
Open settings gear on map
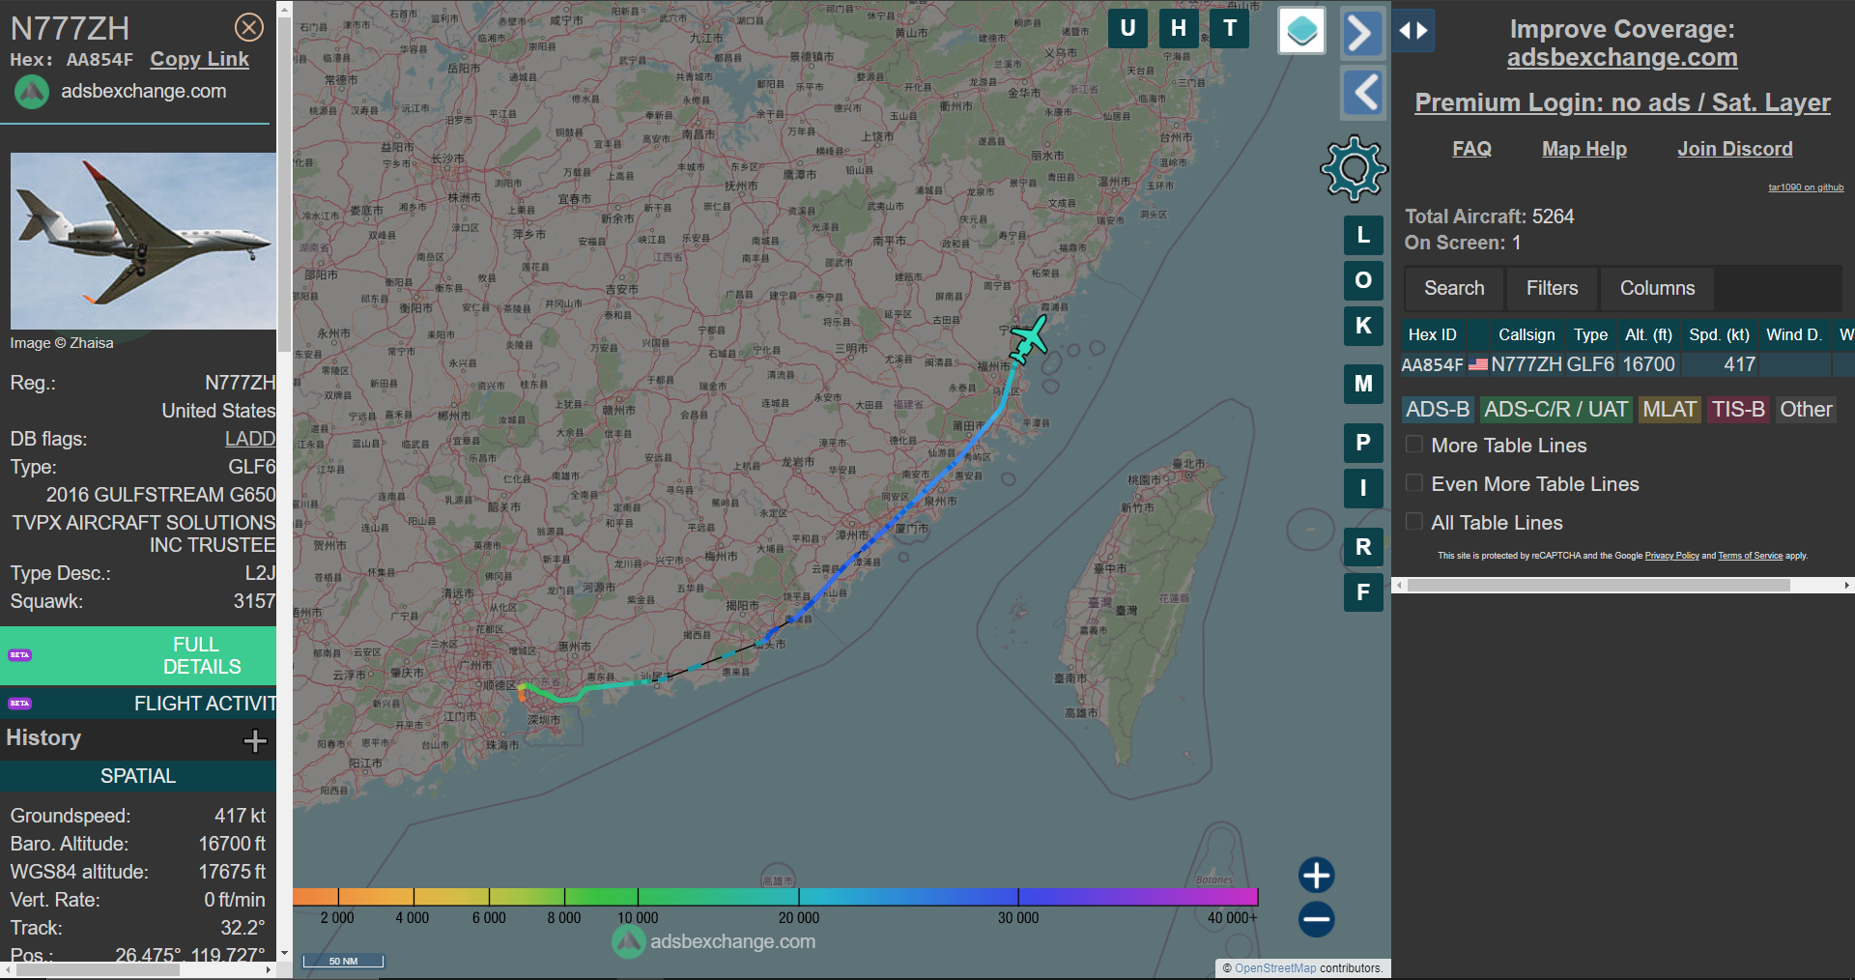[1354, 168]
